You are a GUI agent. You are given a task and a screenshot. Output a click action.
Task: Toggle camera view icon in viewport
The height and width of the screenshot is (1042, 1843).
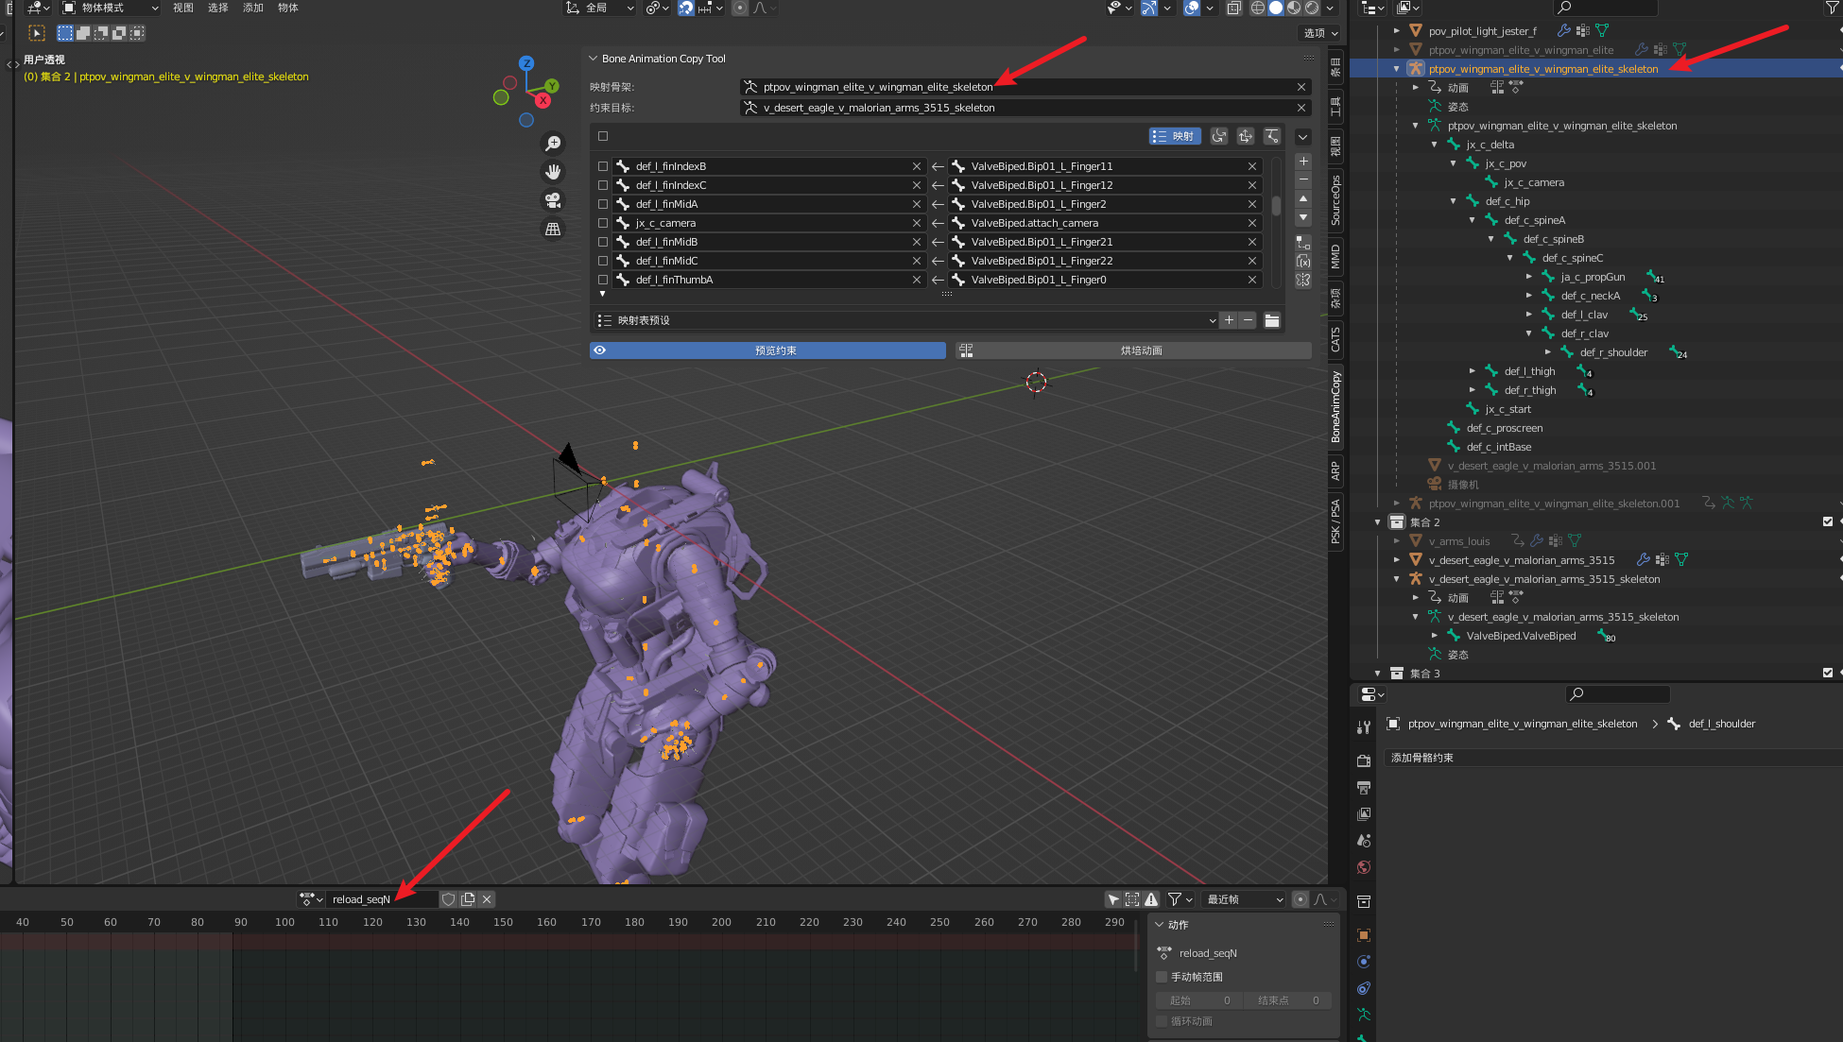pyautogui.click(x=553, y=200)
